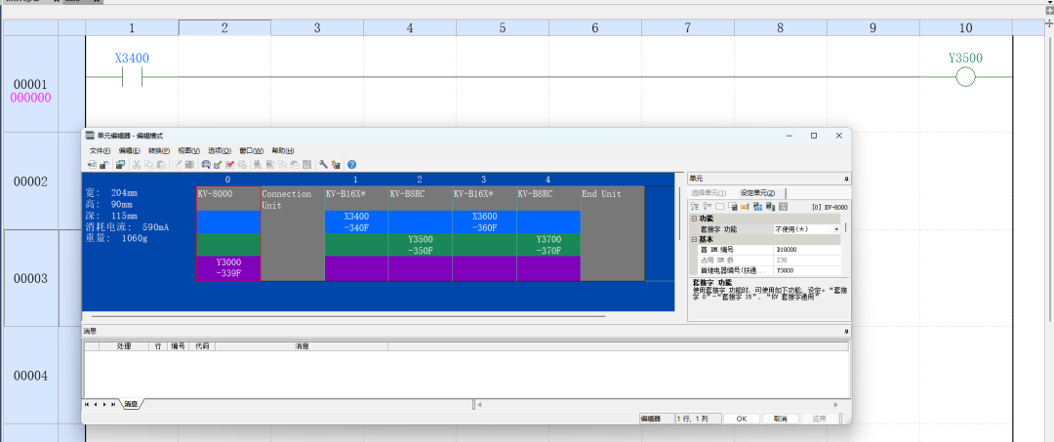Open the 帮助(H) menu

click(x=282, y=150)
